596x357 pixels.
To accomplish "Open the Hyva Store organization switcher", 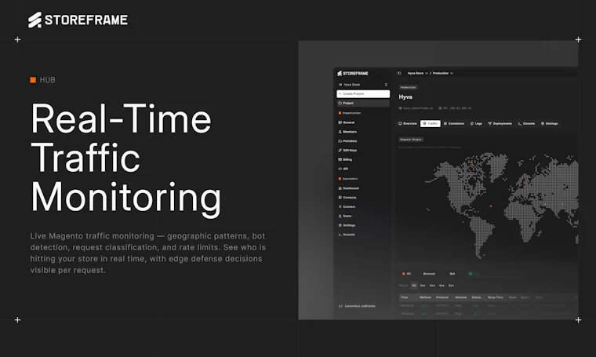I will coord(363,85).
